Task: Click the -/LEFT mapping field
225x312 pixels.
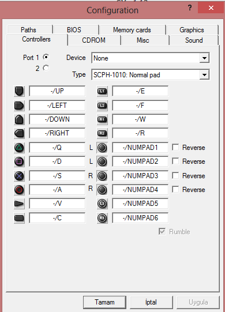Action: point(57,106)
